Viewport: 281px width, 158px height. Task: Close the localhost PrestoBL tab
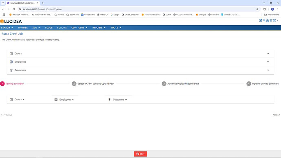(x=37, y=3)
